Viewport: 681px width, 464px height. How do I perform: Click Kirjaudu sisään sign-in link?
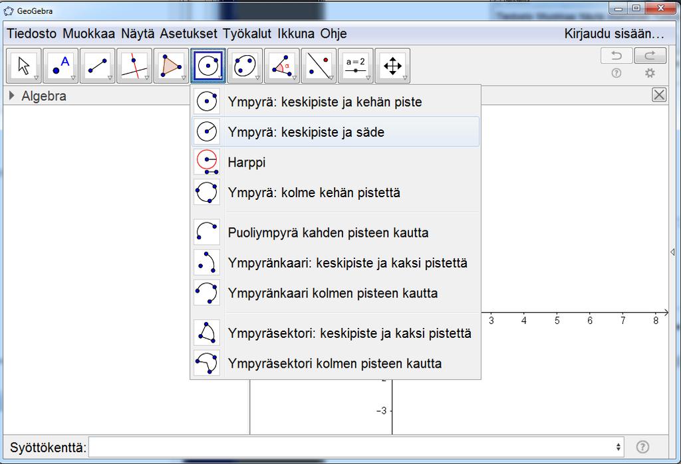(614, 33)
